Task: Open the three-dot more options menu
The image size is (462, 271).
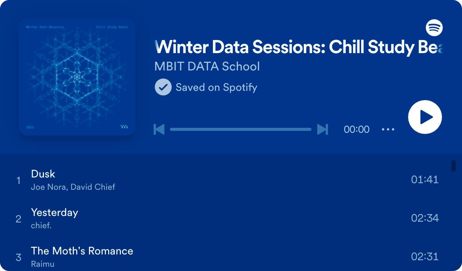Action: coord(388,129)
